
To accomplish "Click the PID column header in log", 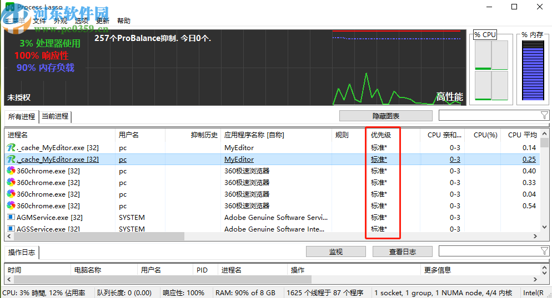I will 205,270.
